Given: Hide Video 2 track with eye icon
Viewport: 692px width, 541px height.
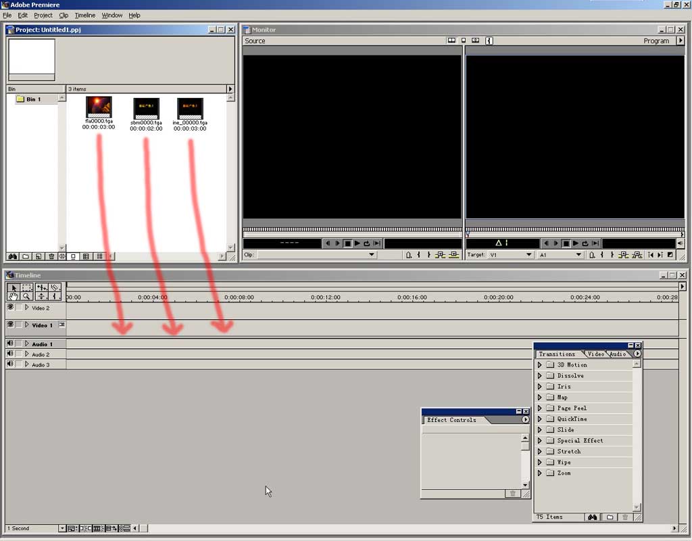Looking at the screenshot, I should pos(10,307).
